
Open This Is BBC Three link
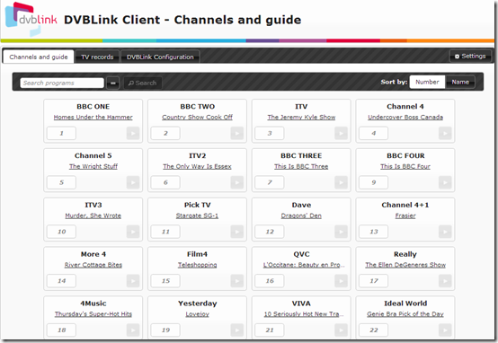coord(301,166)
